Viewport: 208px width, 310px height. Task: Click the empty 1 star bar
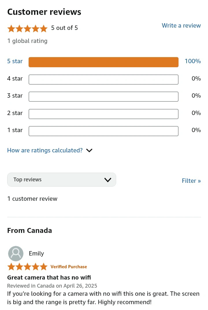point(103,131)
